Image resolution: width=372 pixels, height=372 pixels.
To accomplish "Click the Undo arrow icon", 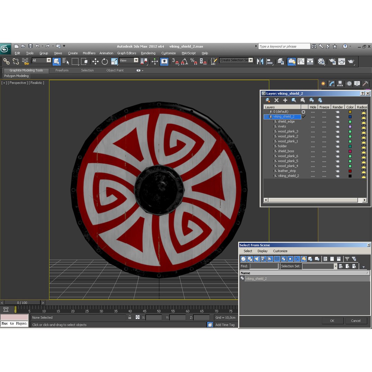I will (38, 46).
